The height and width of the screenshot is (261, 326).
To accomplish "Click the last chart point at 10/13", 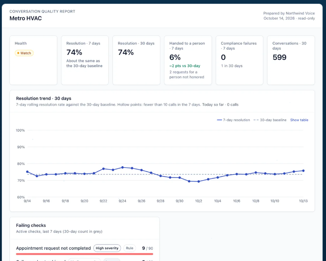I will click(303, 171).
